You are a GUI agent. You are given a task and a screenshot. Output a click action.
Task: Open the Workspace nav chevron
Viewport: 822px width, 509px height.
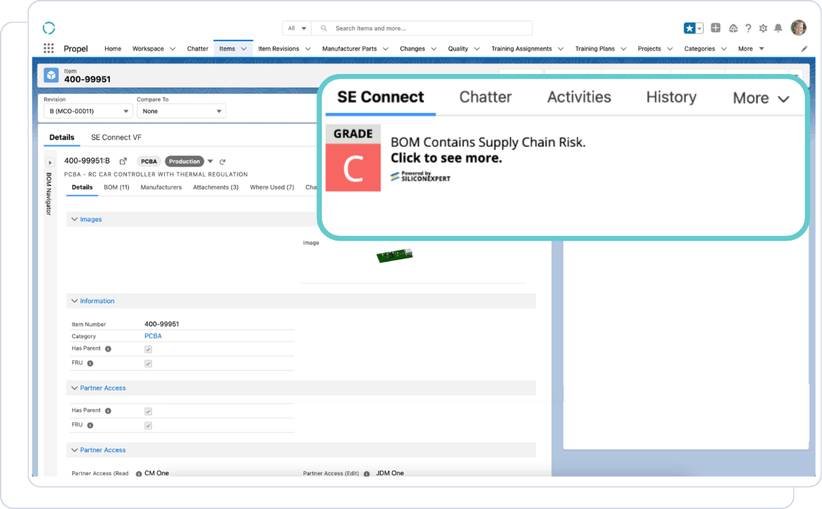pos(172,49)
